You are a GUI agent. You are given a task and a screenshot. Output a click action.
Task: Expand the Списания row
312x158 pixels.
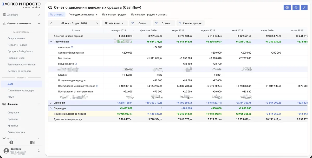tap(51, 103)
